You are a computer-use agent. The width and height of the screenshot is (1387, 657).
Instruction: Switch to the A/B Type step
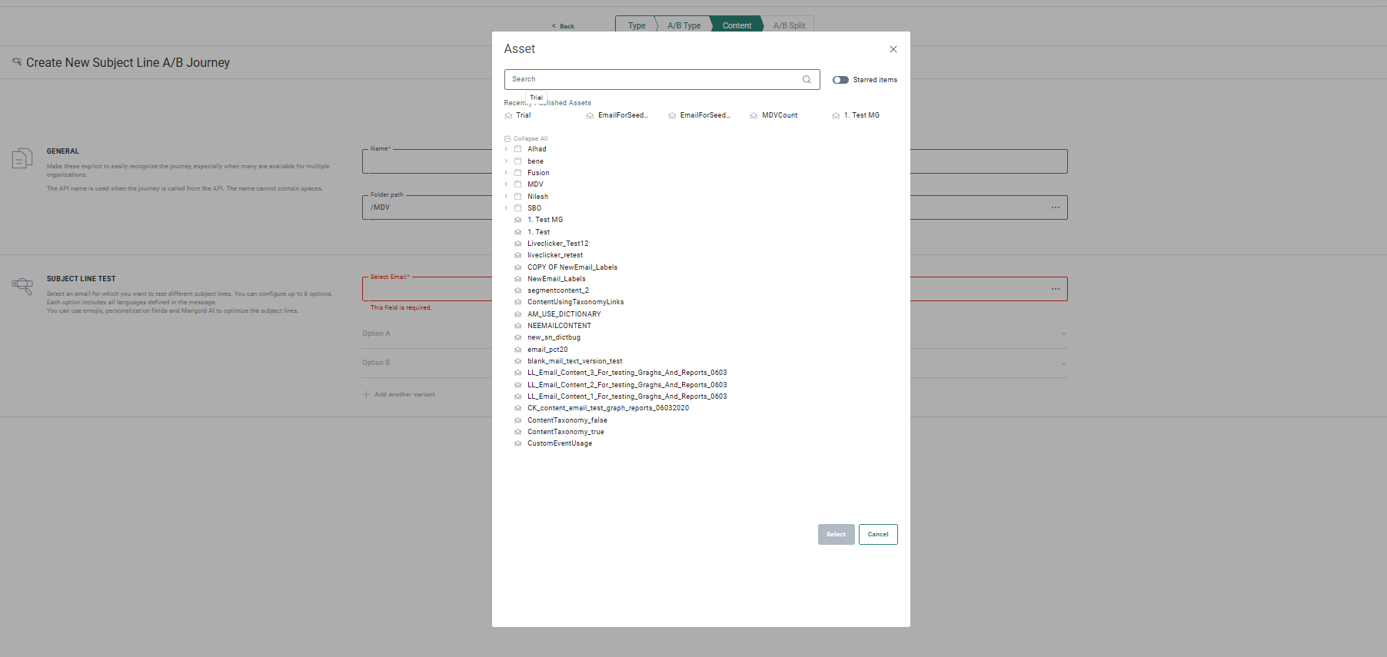coord(684,25)
